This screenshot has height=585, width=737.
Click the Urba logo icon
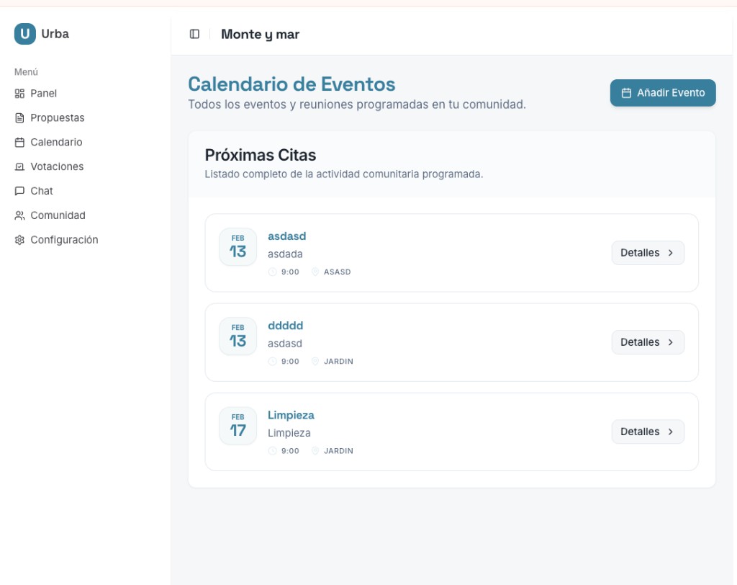(x=25, y=34)
